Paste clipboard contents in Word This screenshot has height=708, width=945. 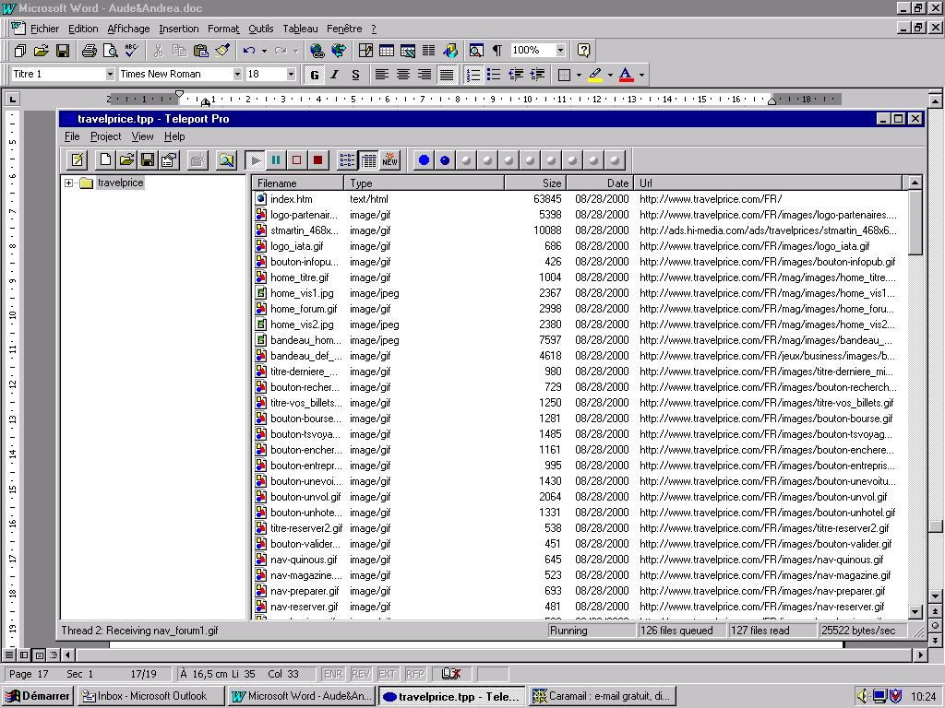coord(201,51)
